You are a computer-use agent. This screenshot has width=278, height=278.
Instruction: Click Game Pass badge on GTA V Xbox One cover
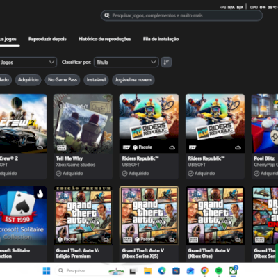[x=193, y=240]
